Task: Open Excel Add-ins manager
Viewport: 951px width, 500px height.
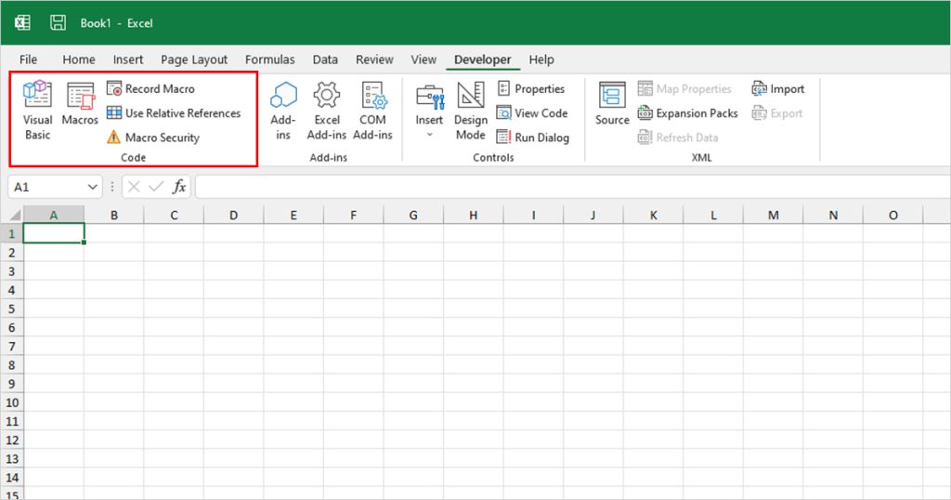Action: pos(327,111)
